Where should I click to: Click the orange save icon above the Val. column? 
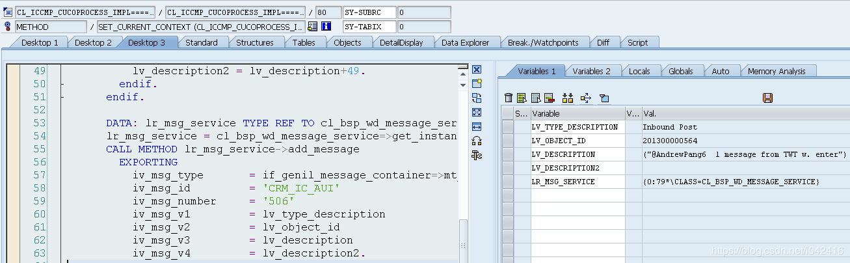coord(767,98)
